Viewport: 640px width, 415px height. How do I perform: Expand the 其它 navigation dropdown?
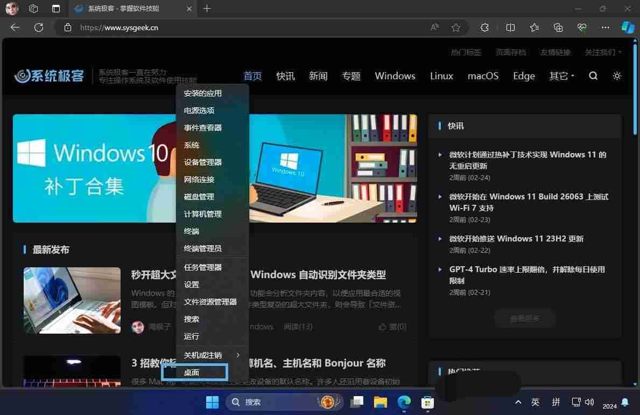click(561, 76)
